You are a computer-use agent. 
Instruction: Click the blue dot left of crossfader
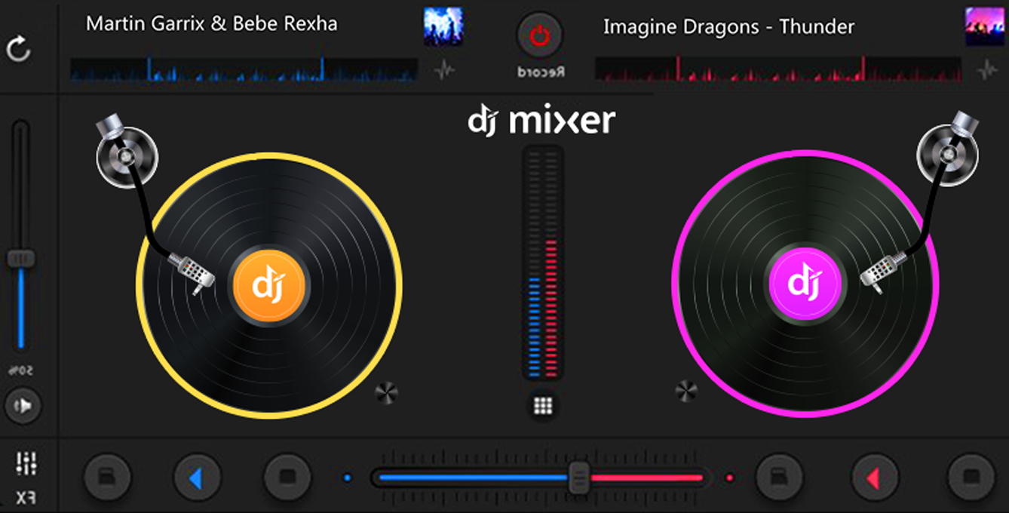pos(348,478)
